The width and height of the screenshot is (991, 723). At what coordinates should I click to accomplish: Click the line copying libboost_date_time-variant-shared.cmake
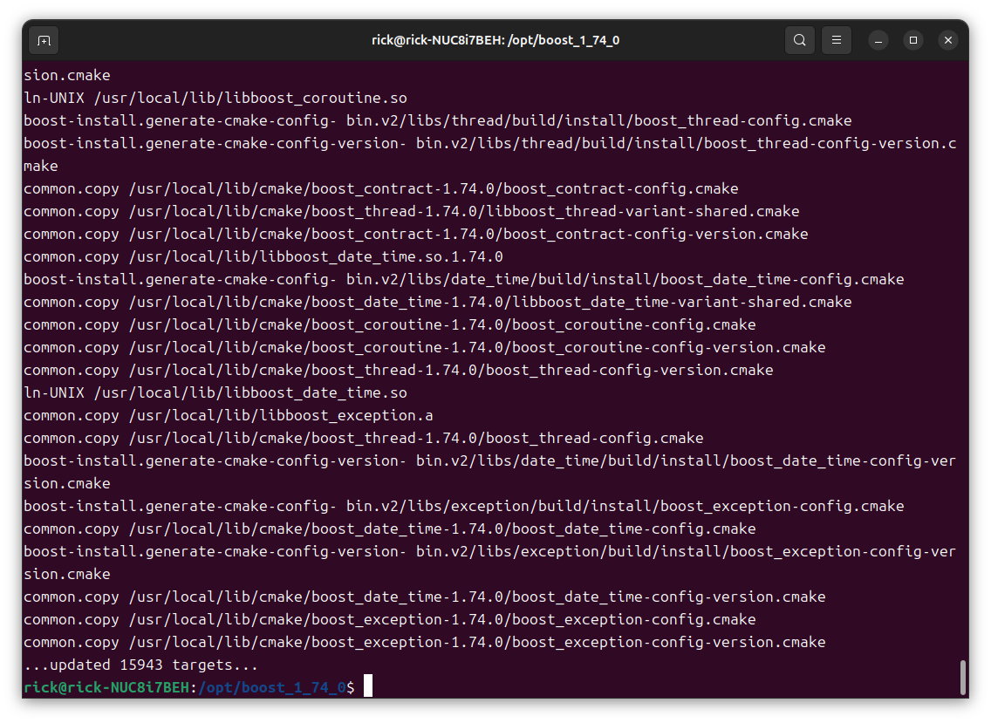438,302
